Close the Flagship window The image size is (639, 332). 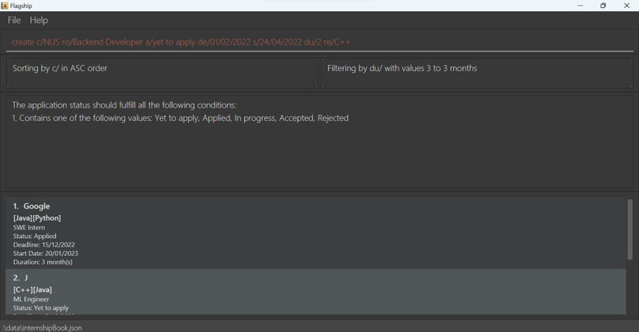pos(627,5)
